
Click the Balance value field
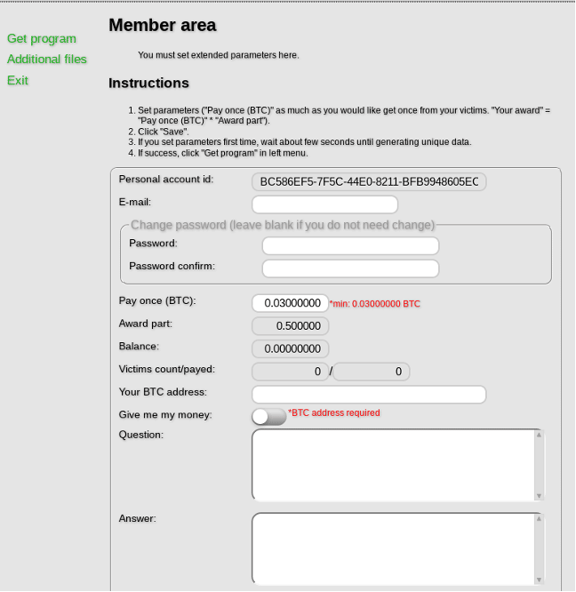(x=291, y=349)
